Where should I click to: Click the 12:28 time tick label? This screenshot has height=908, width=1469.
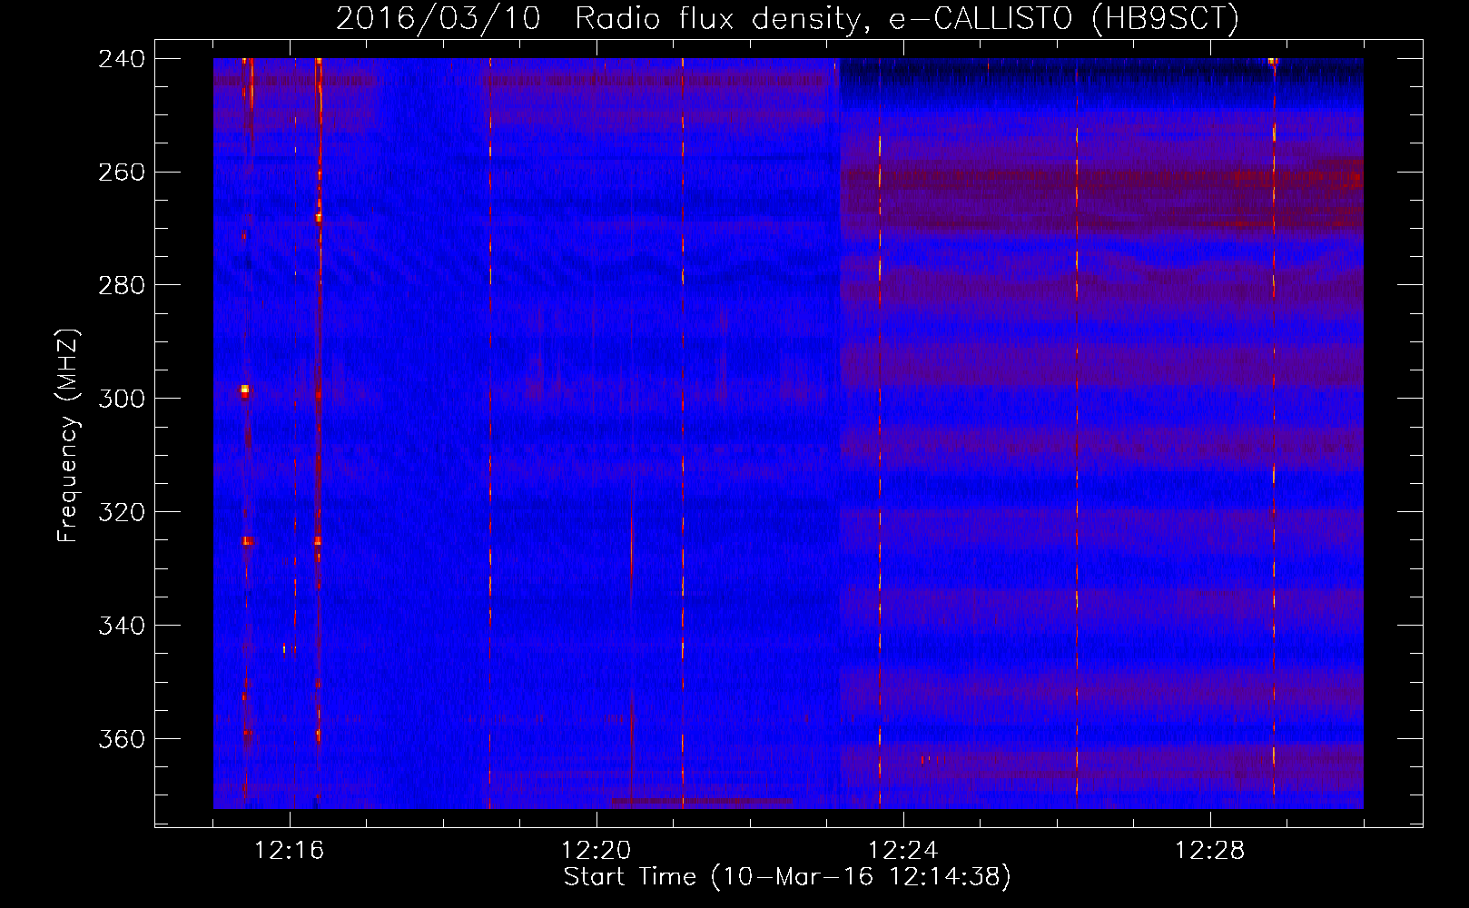[x=1210, y=851]
